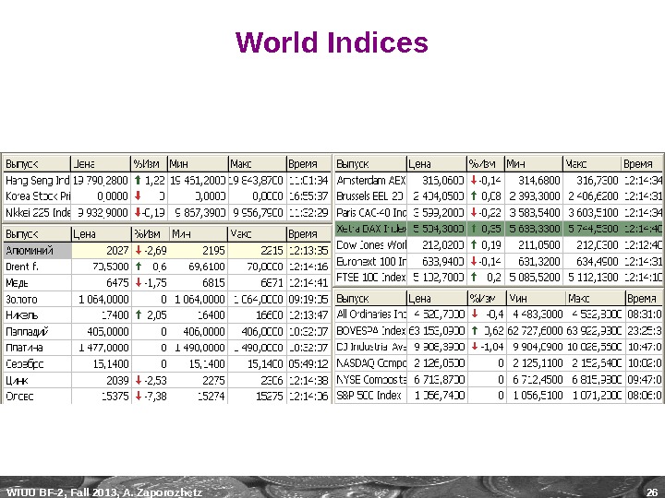Screen dimensions: 665x498
Task: Click the red down arrow in Алюминий row
Action: coord(139,250)
